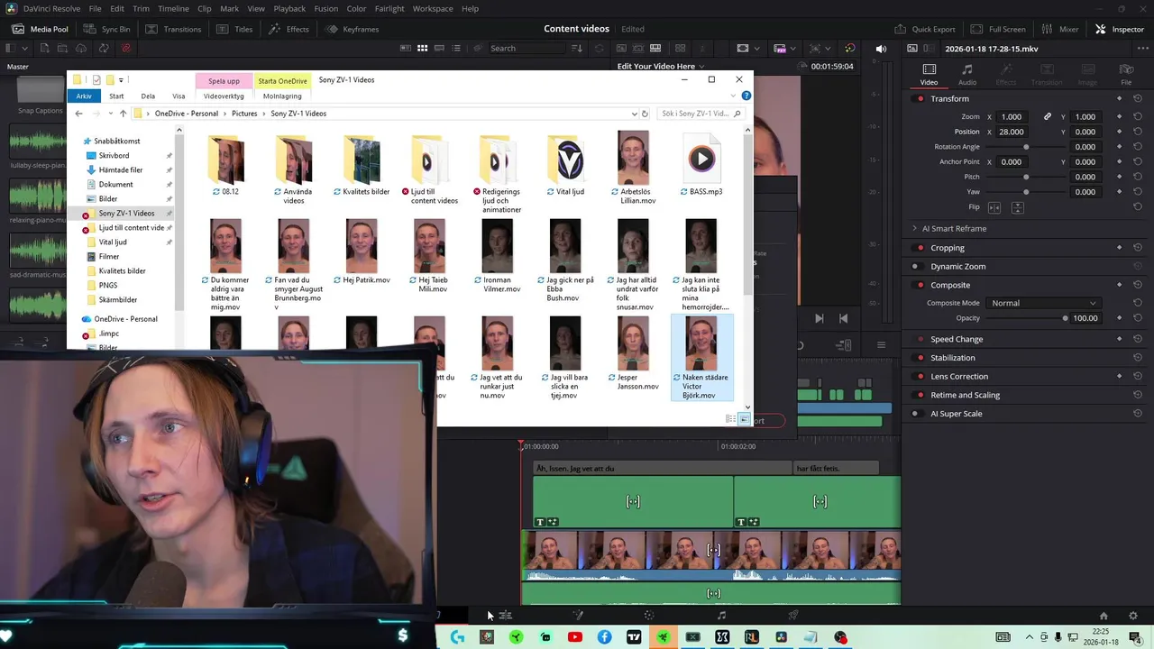Reset the Transform section

tap(1137, 98)
